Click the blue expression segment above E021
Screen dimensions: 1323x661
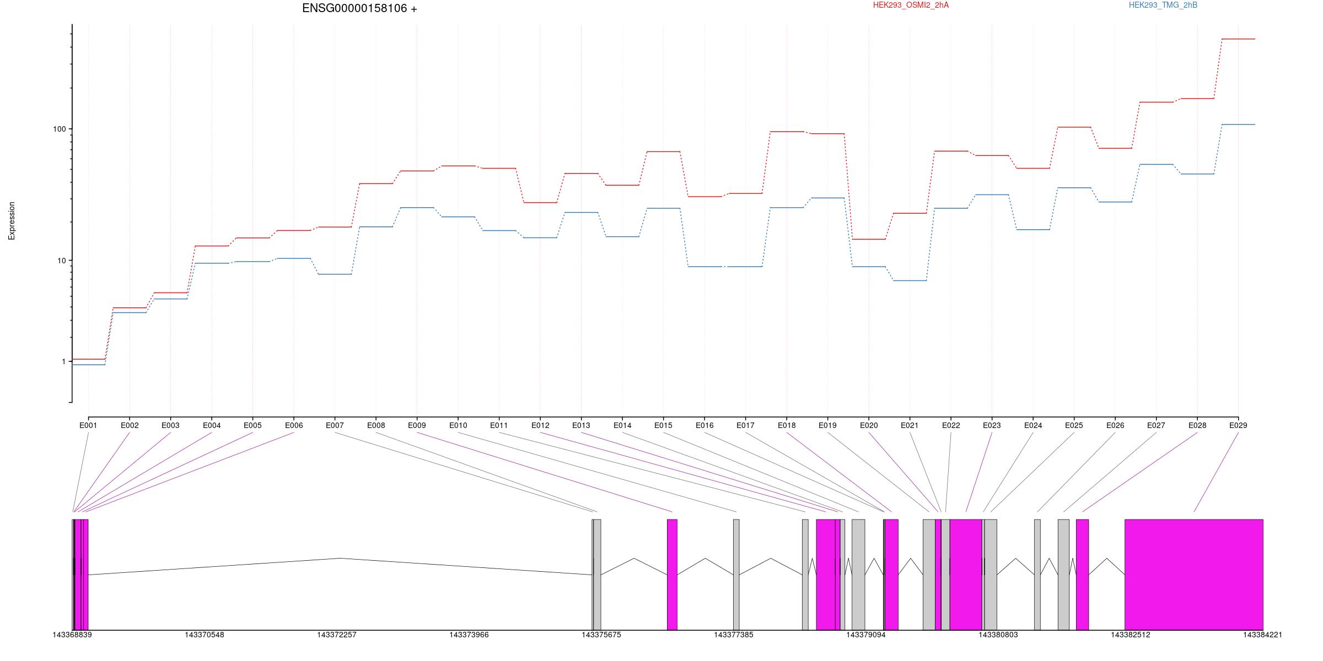910,280
